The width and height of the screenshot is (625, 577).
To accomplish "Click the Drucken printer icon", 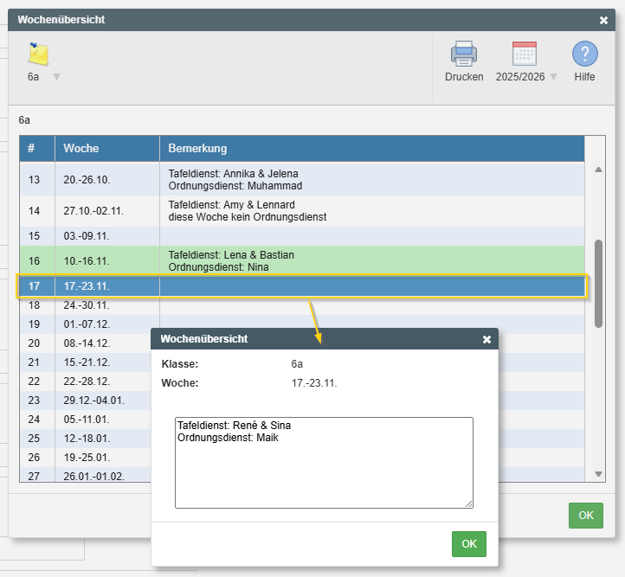I will pos(464,54).
